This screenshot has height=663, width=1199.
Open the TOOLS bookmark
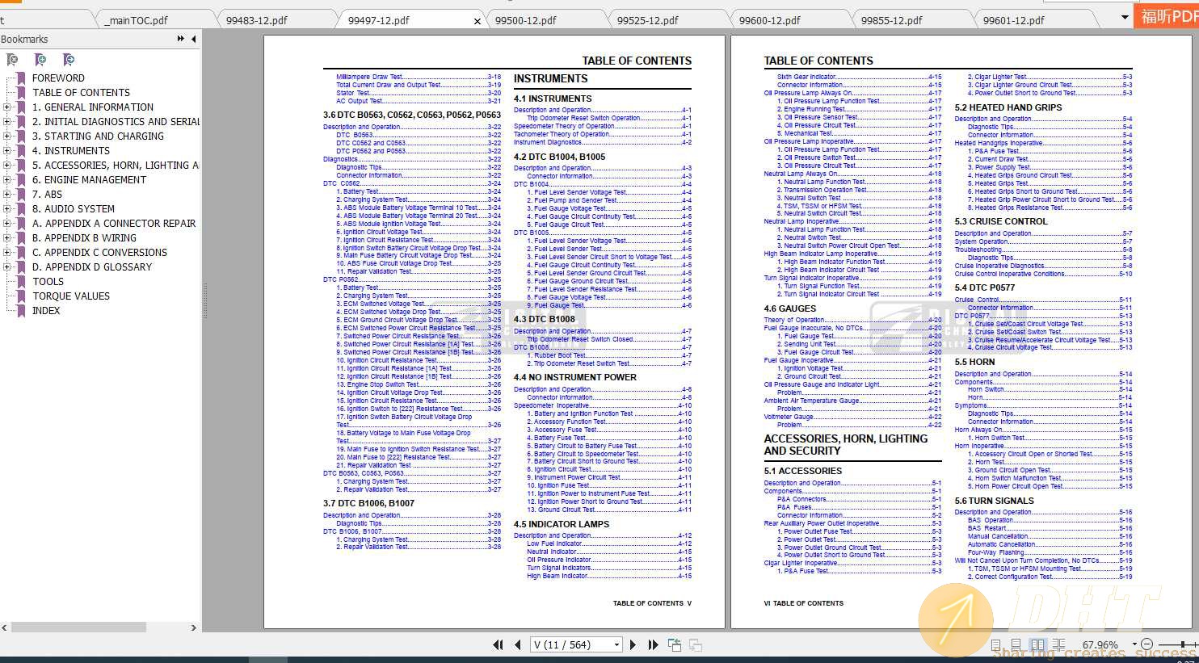tap(48, 282)
